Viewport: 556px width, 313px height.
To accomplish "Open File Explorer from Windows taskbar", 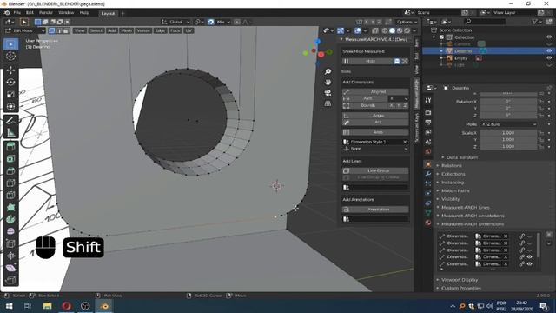I will point(47,306).
